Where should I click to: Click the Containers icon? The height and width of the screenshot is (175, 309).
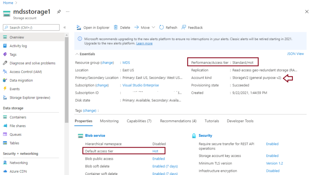click(5, 117)
